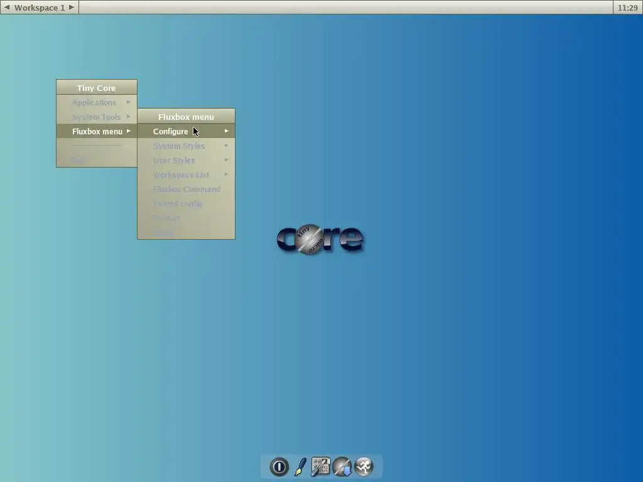The width and height of the screenshot is (643, 482).
Task: Select the Reload config entry
Action: coord(186,204)
